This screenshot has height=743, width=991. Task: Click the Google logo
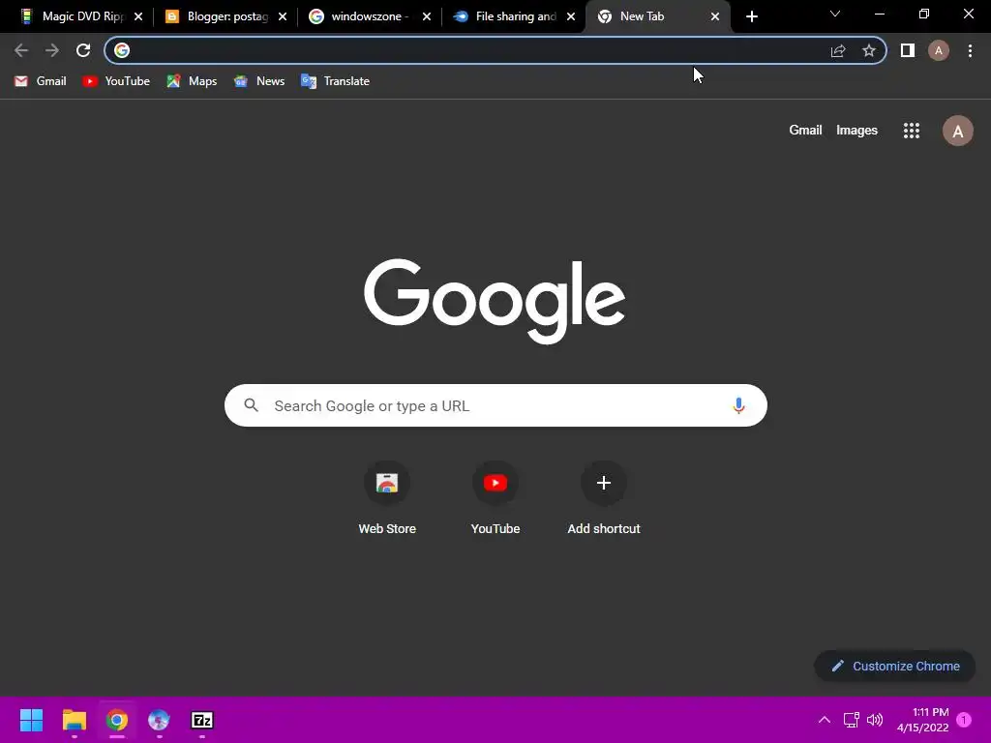(x=495, y=301)
